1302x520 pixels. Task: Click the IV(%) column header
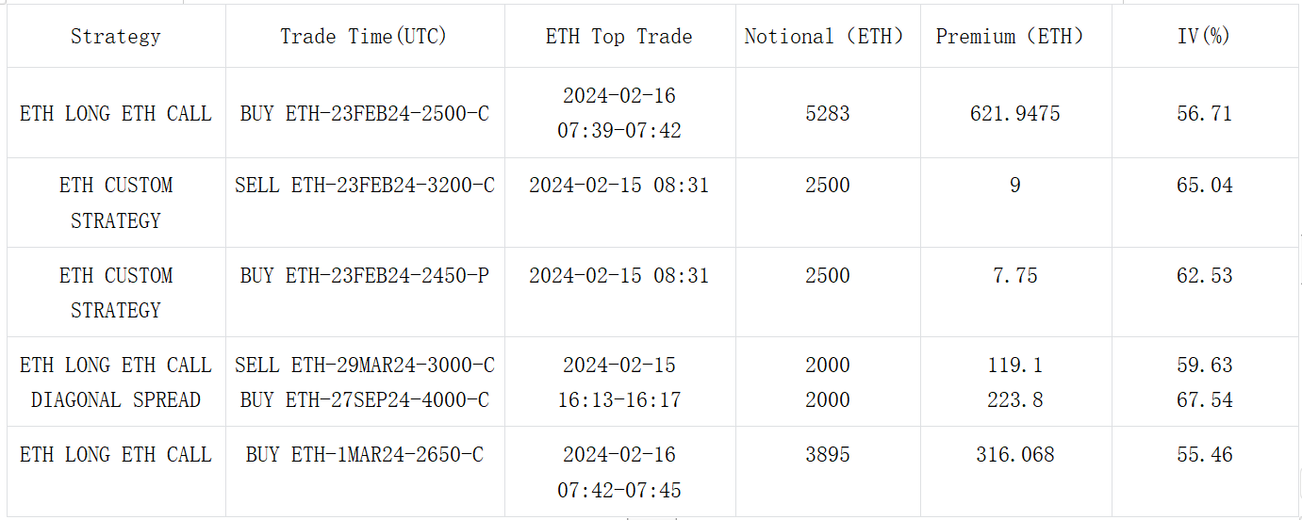pos(1204,37)
